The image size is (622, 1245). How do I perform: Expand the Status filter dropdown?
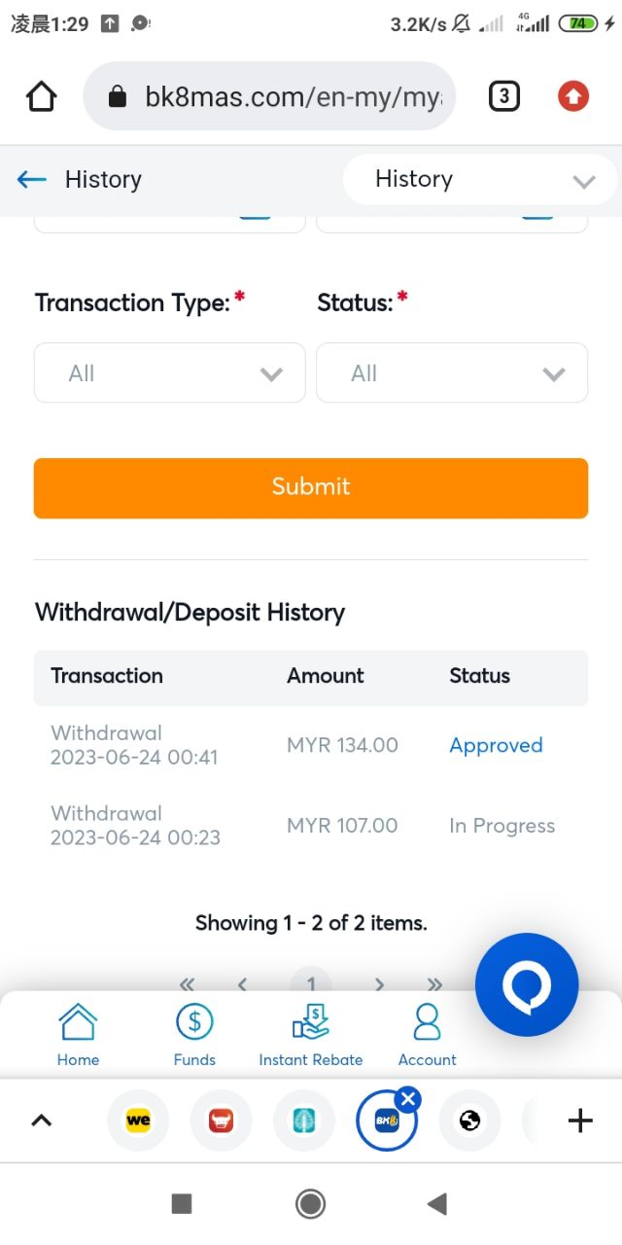coord(452,373)
